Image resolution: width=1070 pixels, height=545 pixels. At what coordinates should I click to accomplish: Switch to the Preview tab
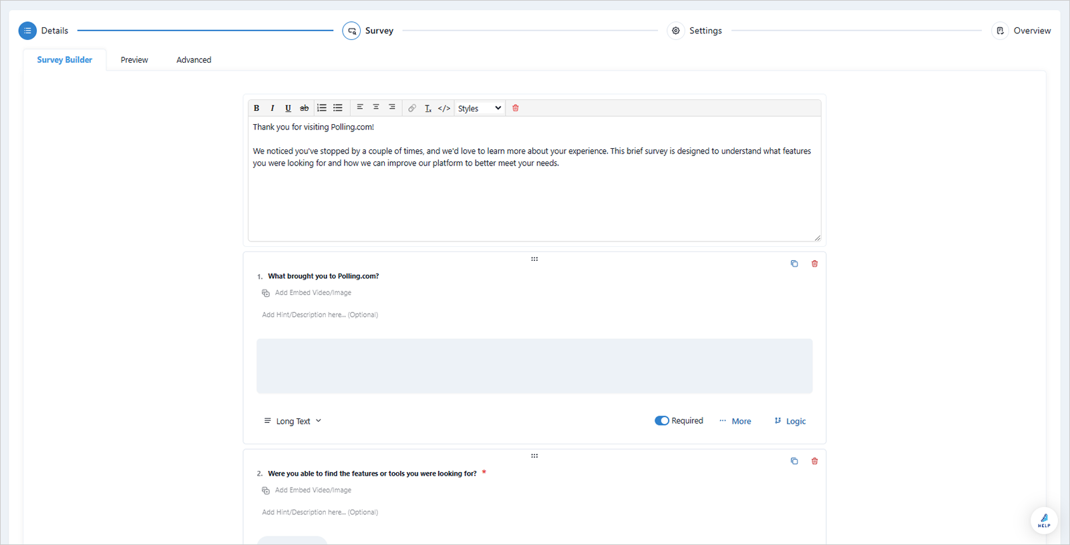click(x=134, y=60)
